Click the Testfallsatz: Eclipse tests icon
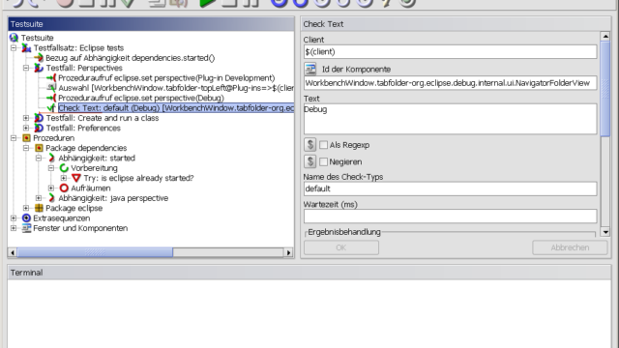 click(26, 47)
